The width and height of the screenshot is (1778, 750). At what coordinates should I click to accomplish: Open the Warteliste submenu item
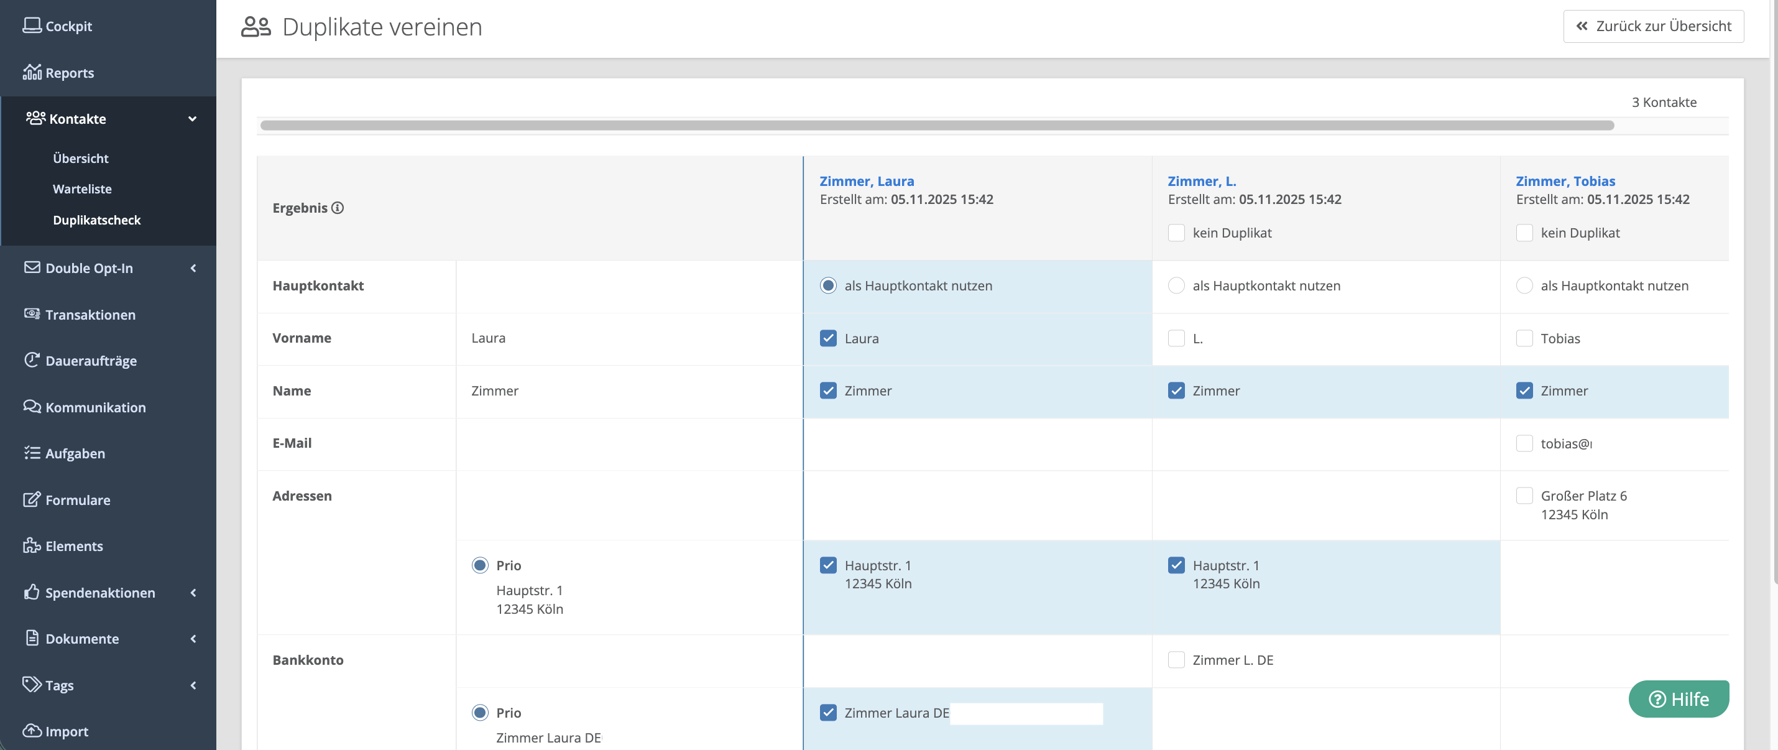82,188
